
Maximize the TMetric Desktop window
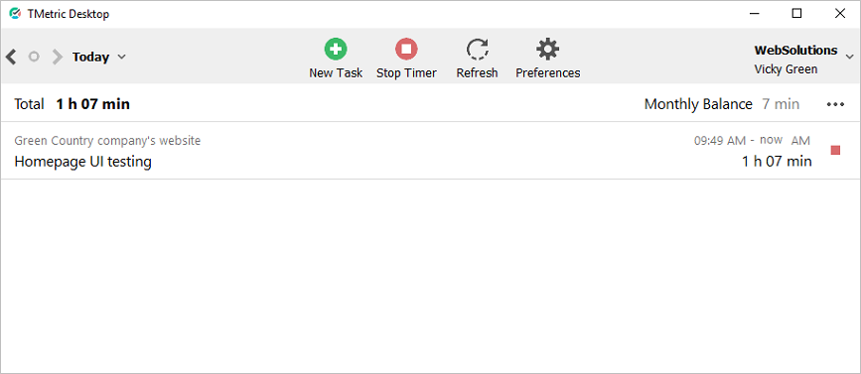[x=796, y=14]
